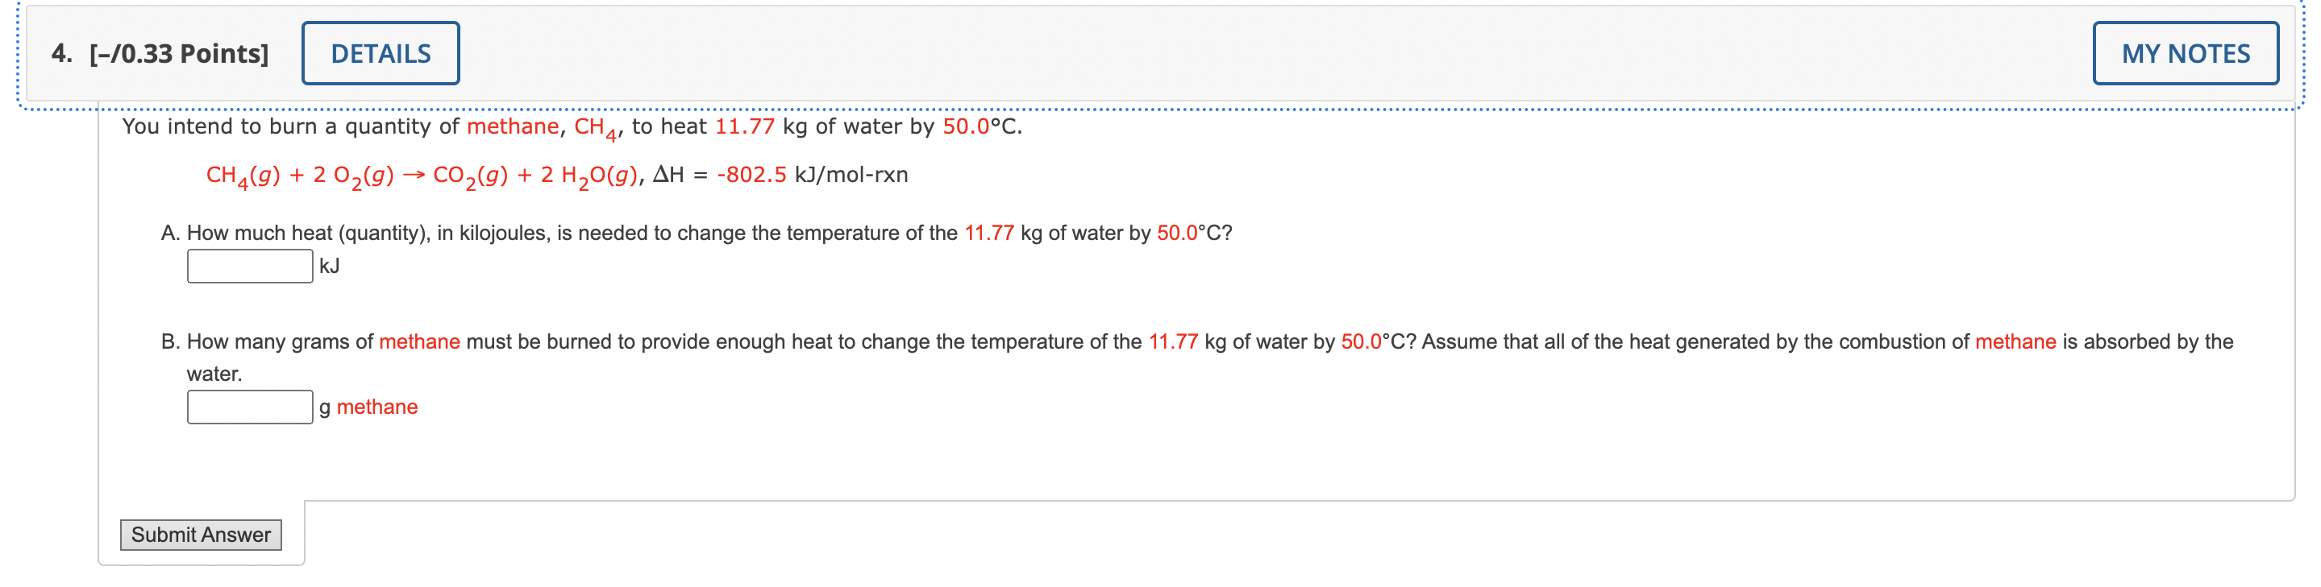Viewport: 2321px width, 587px height.
Task: Click the chemical equation for methane combustion
Action: [x=423, y=174]
